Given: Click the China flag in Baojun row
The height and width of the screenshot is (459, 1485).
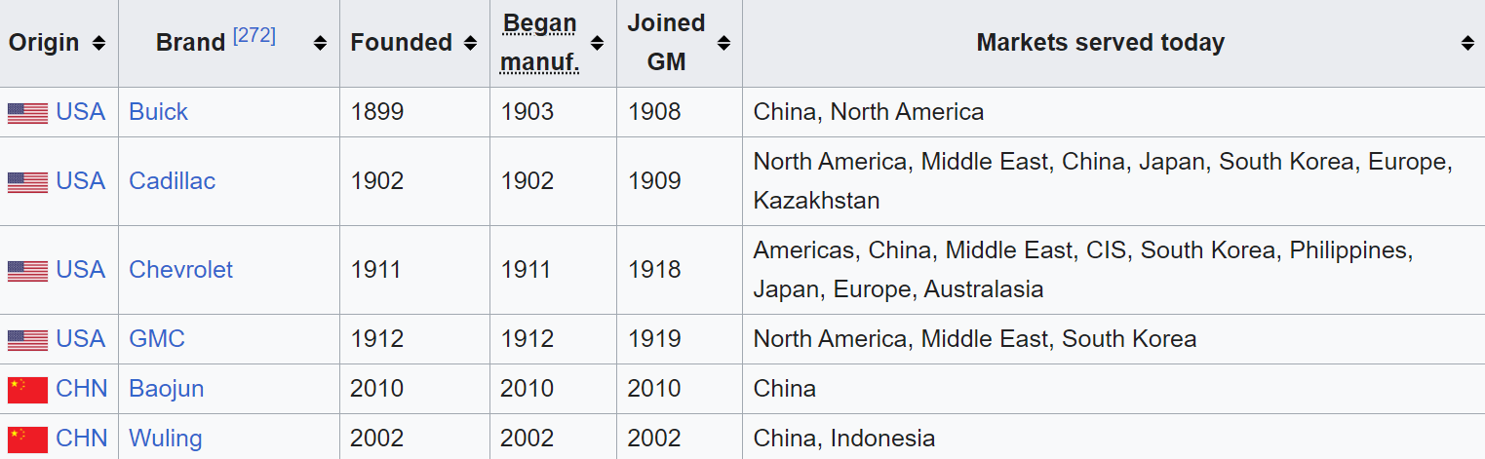Looking at the screenshot, I should click(27, 390).
